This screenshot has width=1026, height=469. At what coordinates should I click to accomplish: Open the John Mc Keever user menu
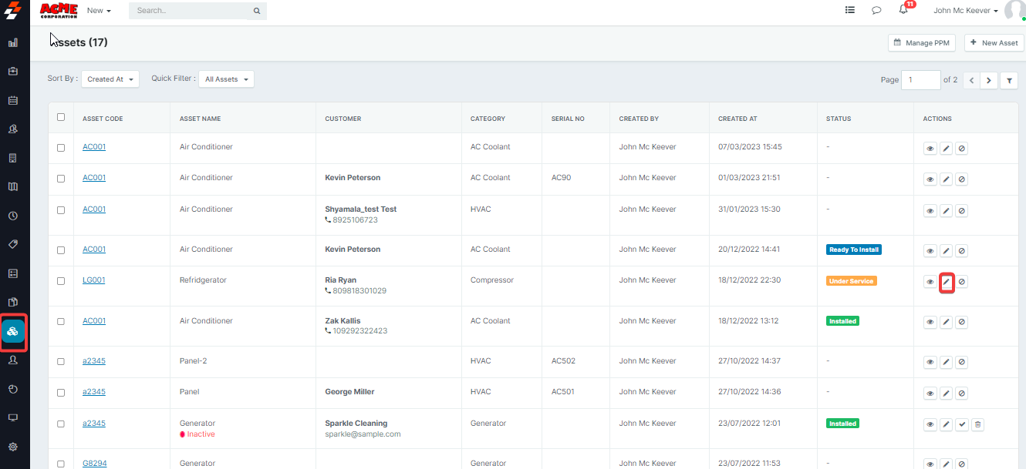(x=966, y=11)
